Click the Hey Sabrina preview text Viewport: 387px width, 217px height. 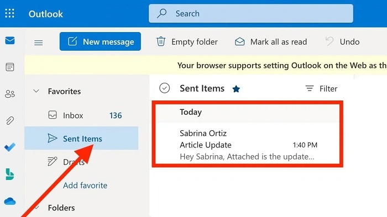[x=247, y=157]
